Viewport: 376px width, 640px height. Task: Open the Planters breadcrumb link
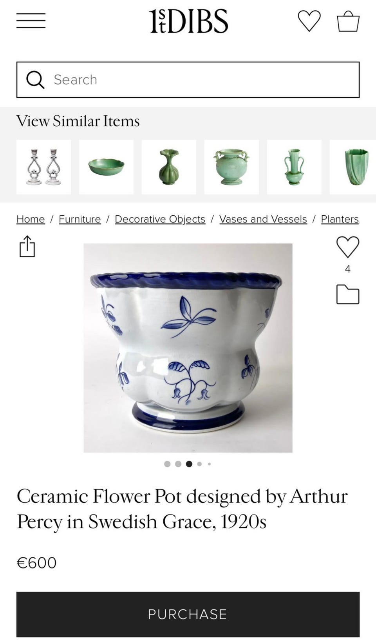tap(340, 219)
